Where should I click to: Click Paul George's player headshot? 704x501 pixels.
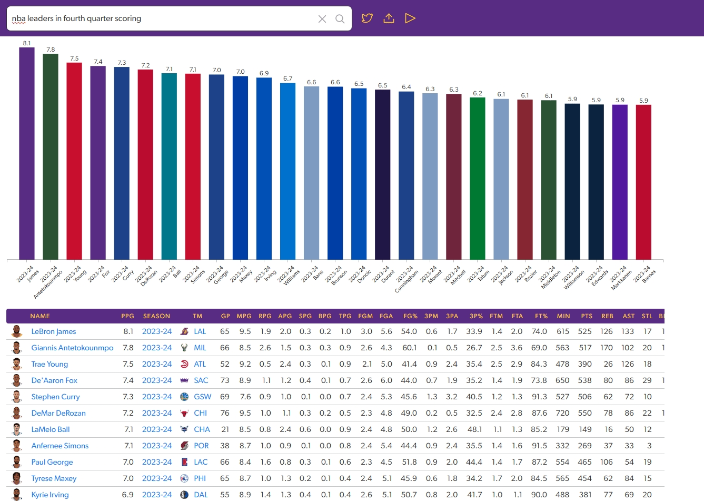click(17, 462)
